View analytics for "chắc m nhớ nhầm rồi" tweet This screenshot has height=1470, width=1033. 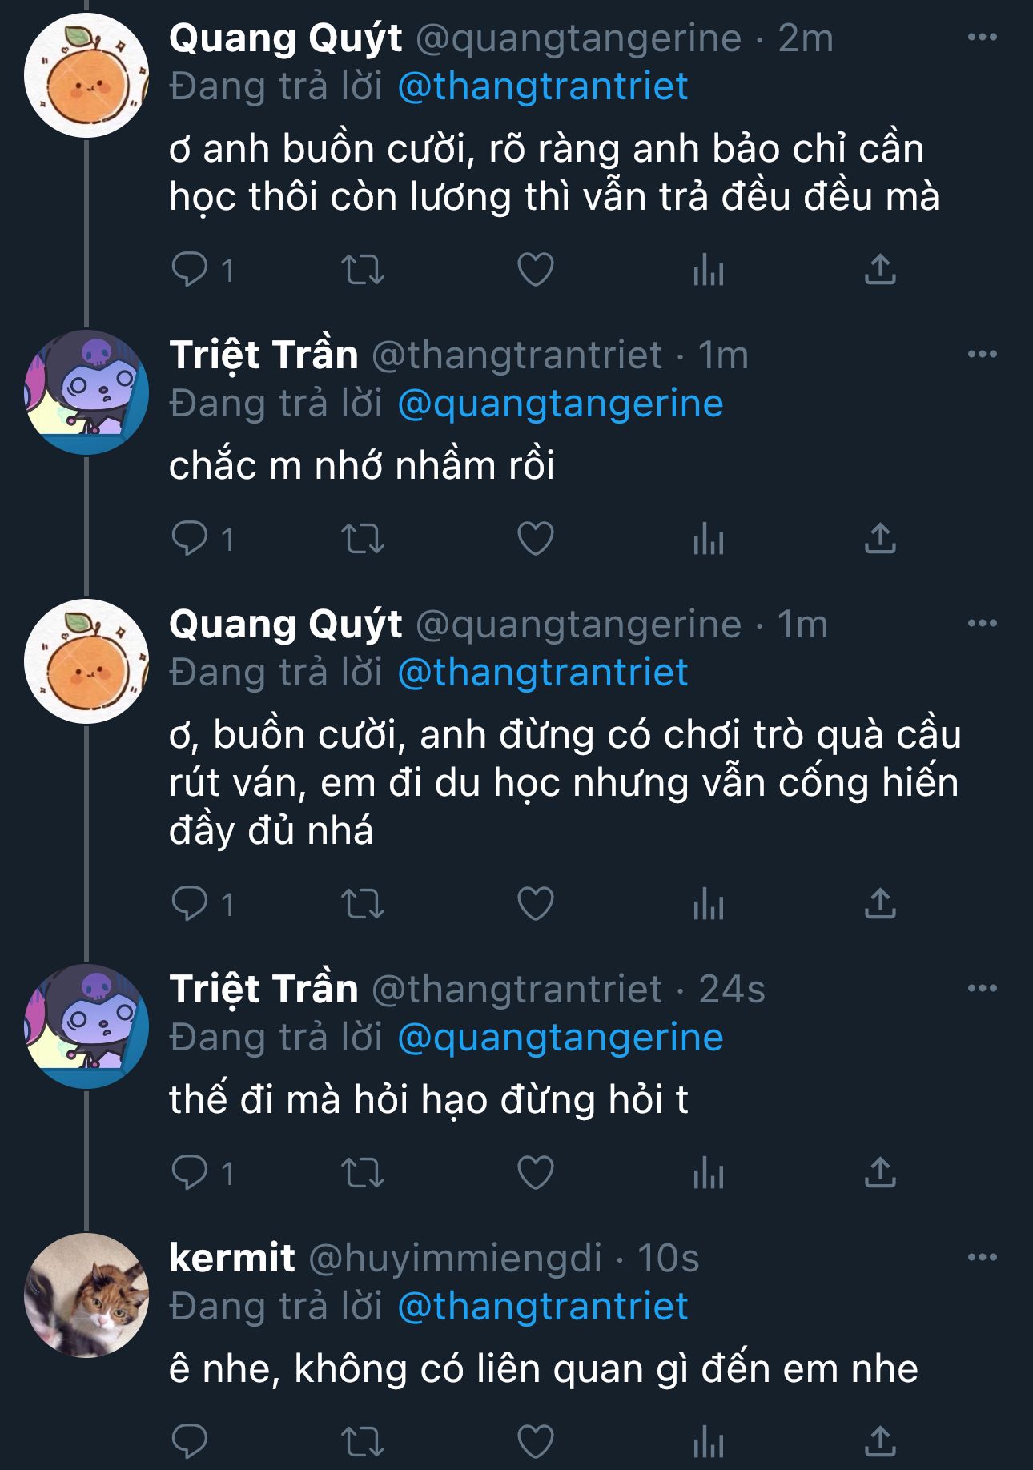click(x=709, y=538)
